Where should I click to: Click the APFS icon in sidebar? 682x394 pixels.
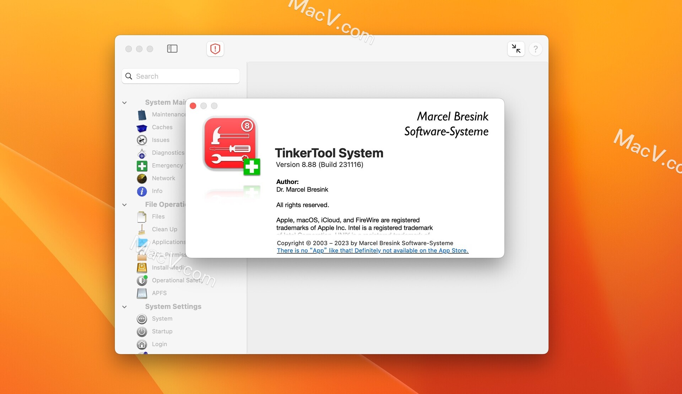pyautogui.click(x=142, y=293)
